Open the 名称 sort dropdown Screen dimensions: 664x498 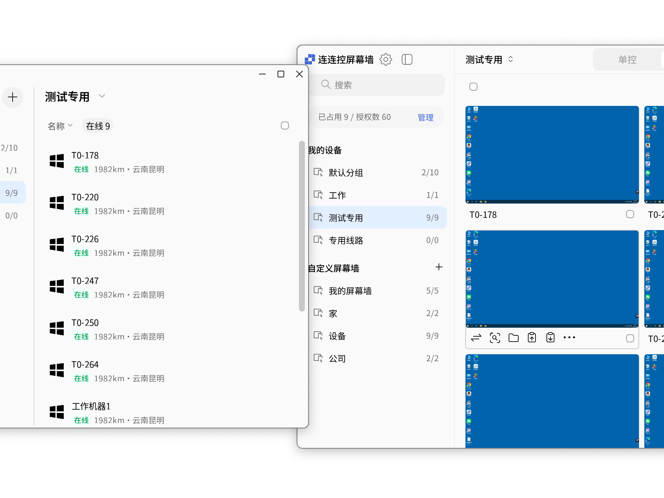click(60, 125)
